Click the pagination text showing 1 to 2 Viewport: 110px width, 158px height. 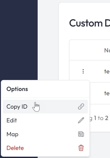pos(101,118)
